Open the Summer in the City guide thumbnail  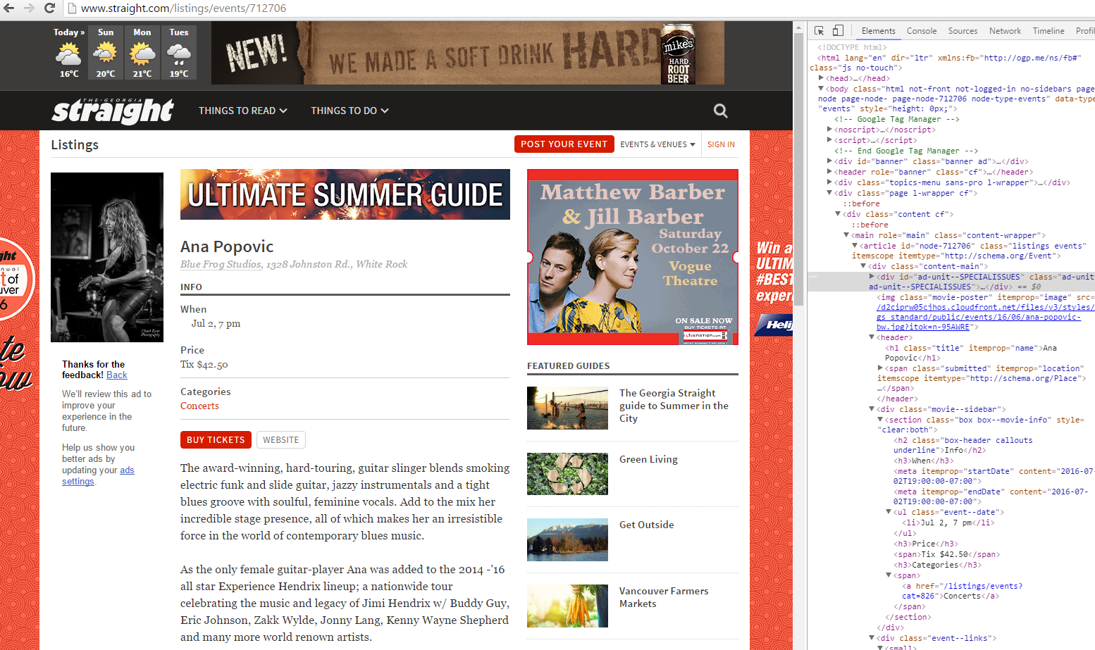click(567, 408)
